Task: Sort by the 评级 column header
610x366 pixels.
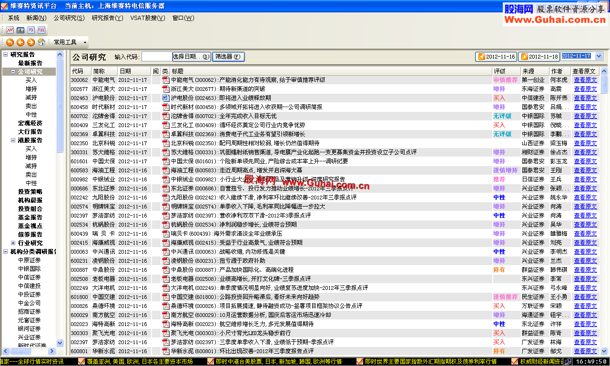Action: pos(506,71)
